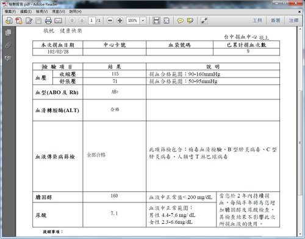This screenshot has height=239, width=305.
Task: Open the 檢視(V) menu
Action: (x=41, y=12)
